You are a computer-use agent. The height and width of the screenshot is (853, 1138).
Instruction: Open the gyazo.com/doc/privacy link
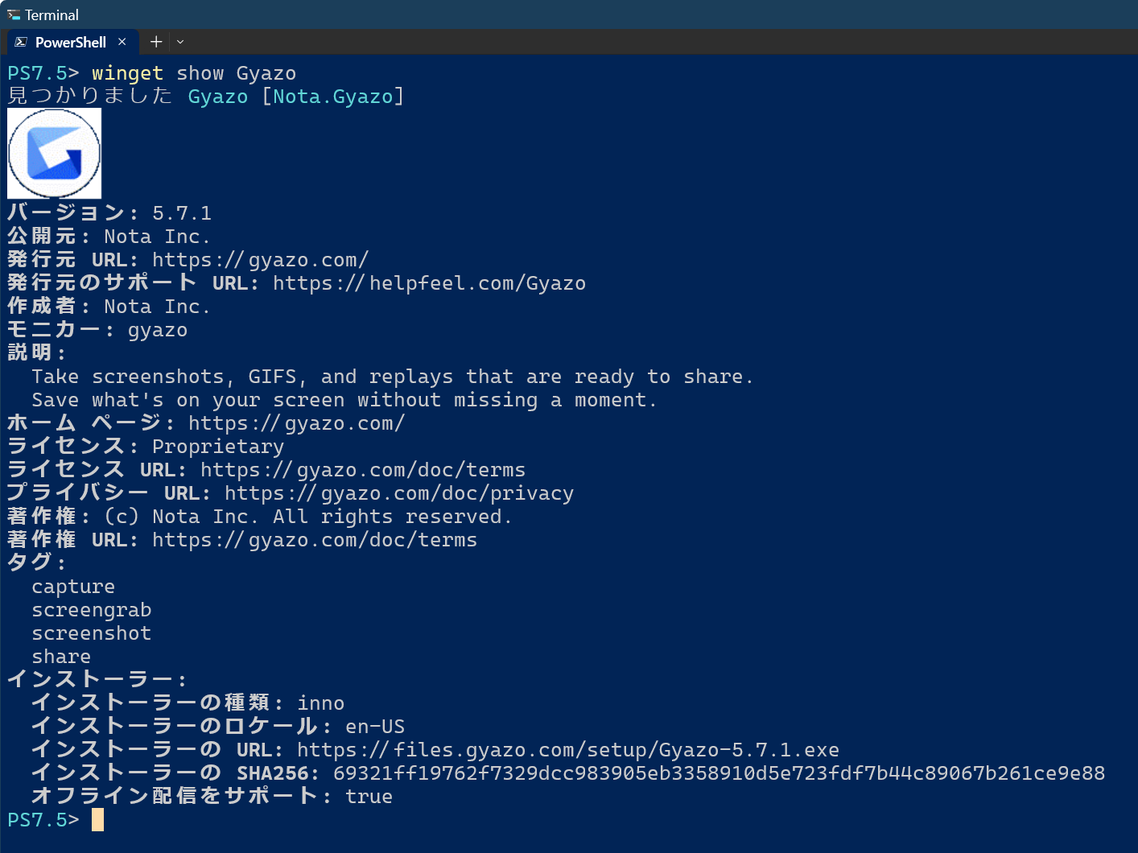(x=398, y=493)
